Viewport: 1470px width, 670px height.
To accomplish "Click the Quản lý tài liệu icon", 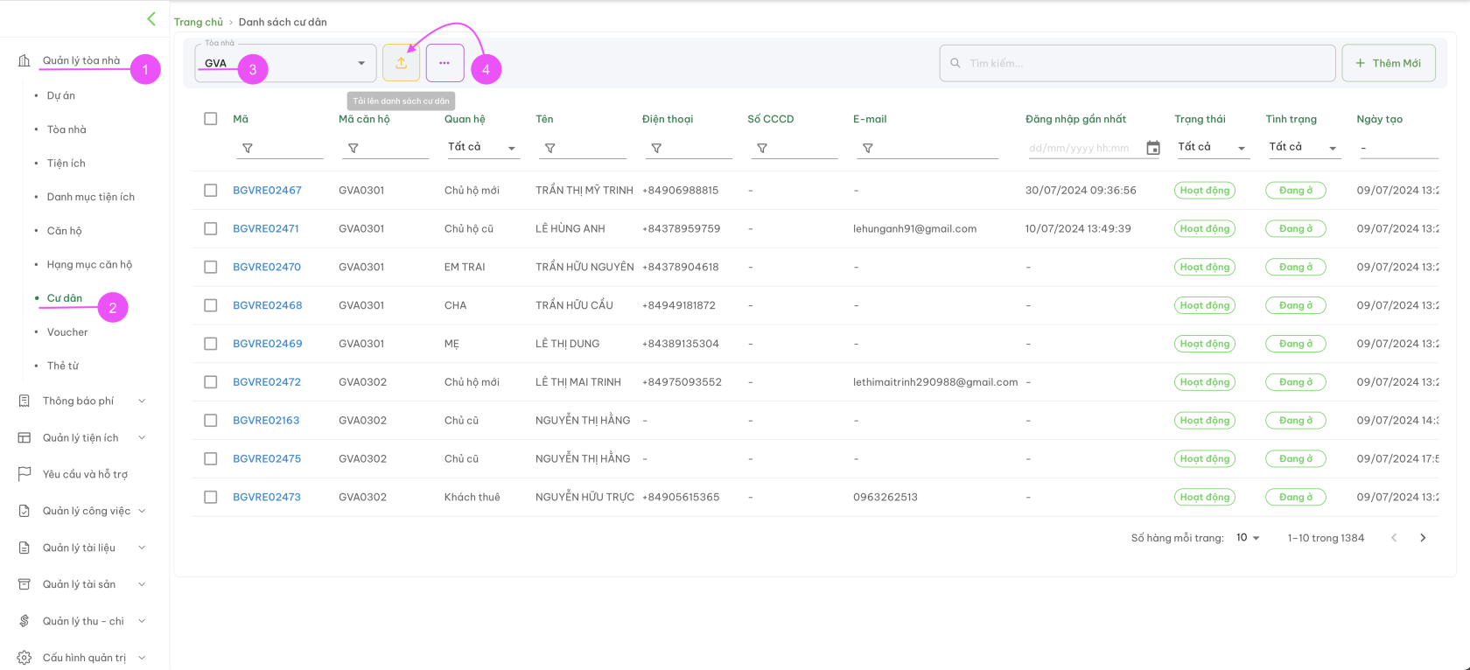I will 24,548.
